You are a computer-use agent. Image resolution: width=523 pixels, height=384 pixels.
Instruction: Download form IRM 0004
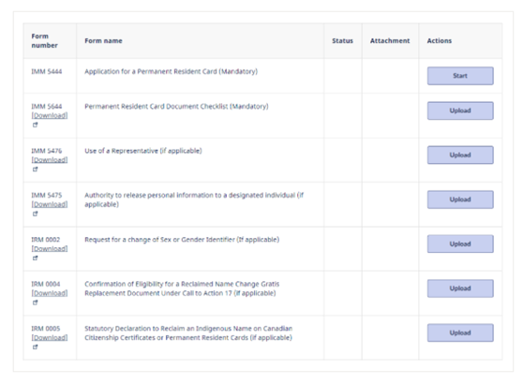(50, 293)
